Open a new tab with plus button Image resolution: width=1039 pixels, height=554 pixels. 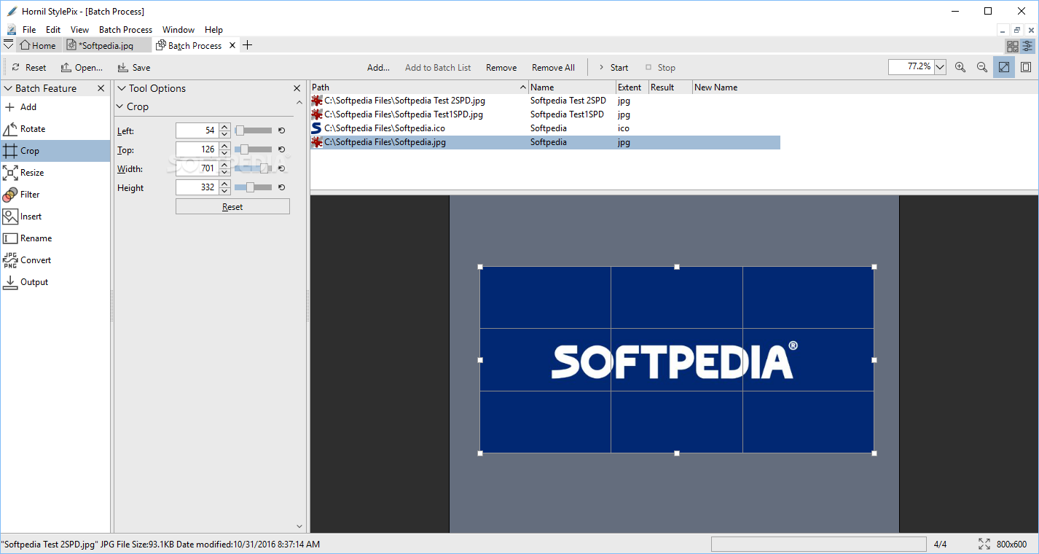(247, 45)
